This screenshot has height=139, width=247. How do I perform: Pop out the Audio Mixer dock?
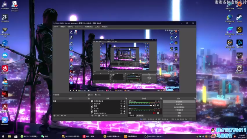(161, 99)
